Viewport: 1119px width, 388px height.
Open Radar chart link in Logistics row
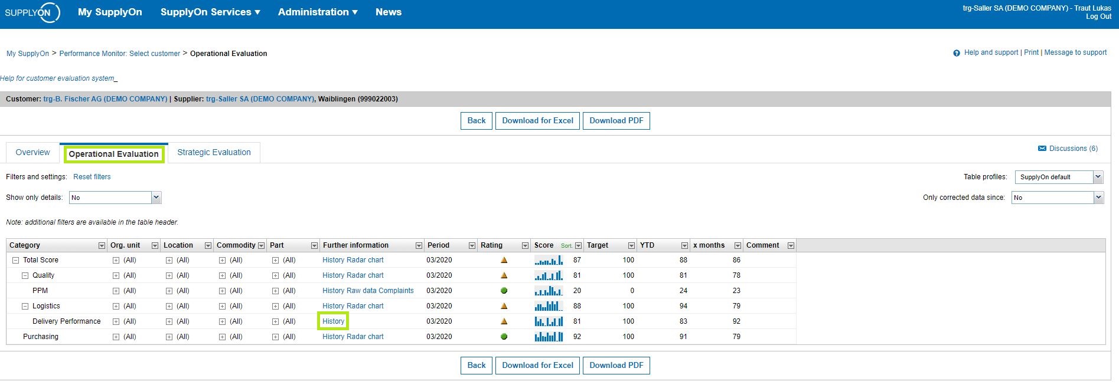(x=365, y=306)
